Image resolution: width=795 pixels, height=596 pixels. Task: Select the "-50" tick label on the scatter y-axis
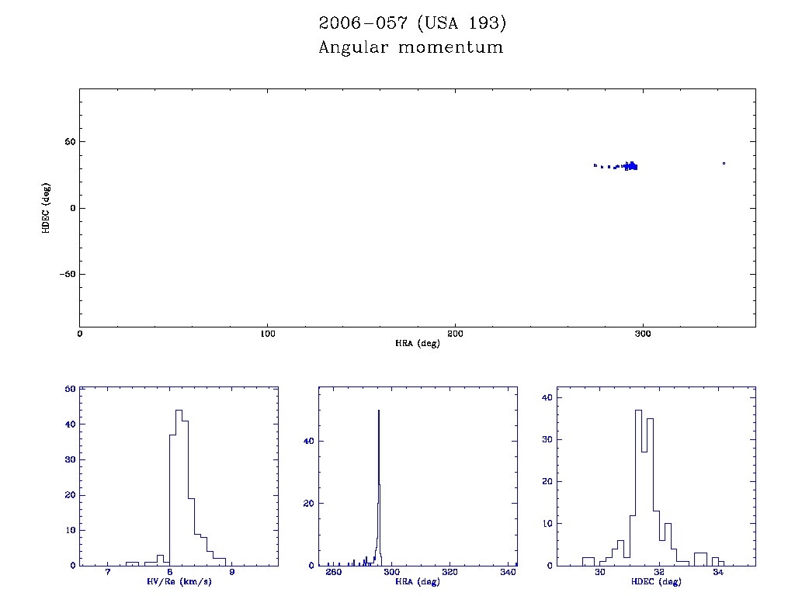point(65,275)
